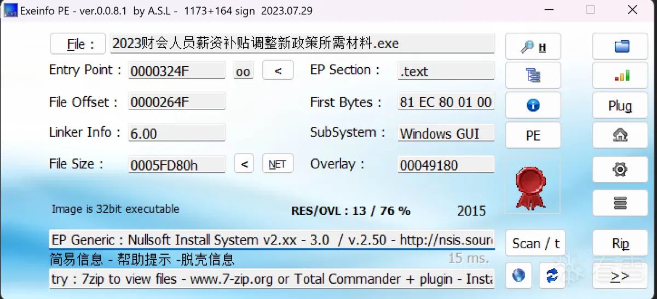Screen dimensions: 657x299
Task: Click the < button beside Entry Point
Action: (x=278, y=71)
